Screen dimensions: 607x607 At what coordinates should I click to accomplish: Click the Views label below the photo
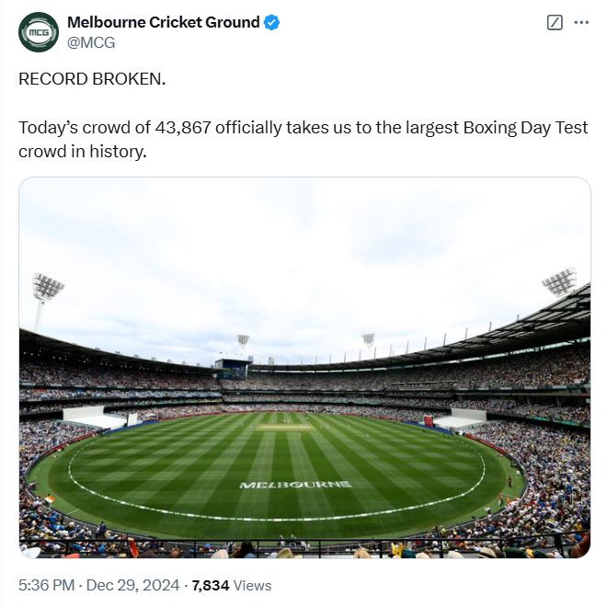253,585
